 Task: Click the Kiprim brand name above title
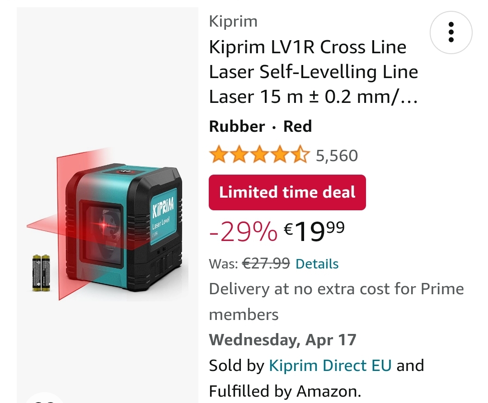233,21
